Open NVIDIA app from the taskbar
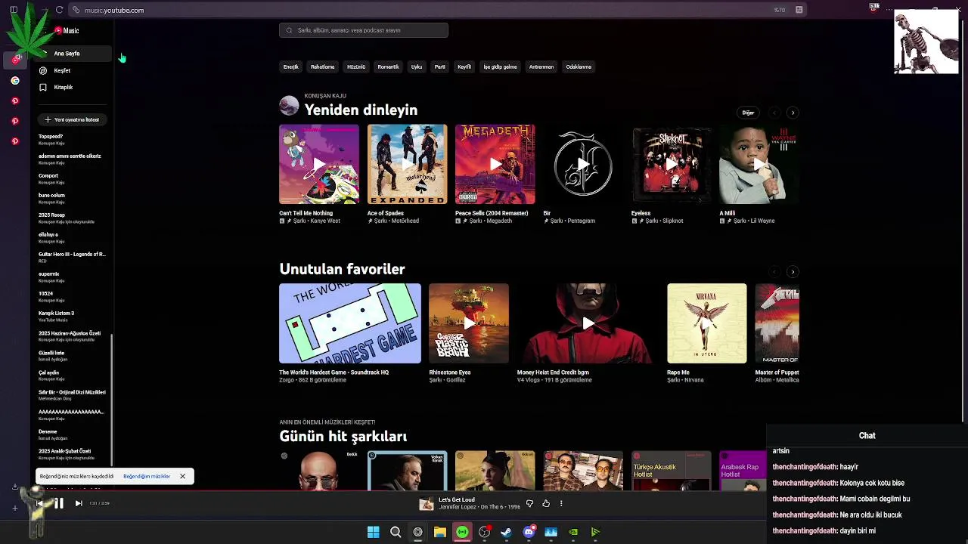Image resolution: width=968 pixels, height=544 pixels. pos(573,532)
